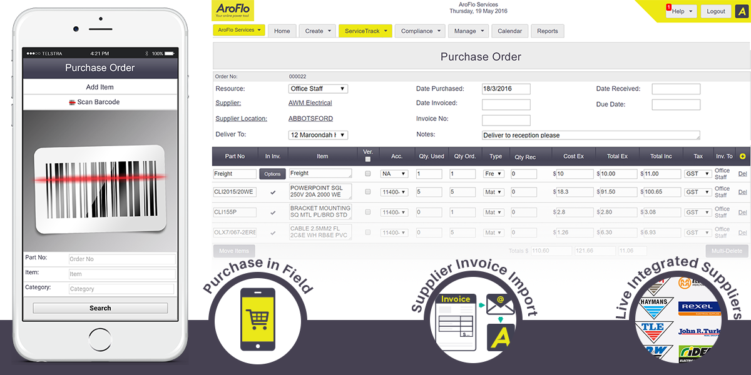Click the Date Invoiced field
Image resolution: width=751 pixels, height=375 pixels.
pos(506,104)
